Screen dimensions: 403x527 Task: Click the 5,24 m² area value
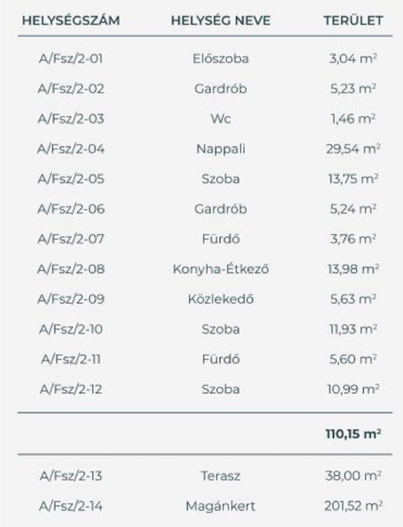coord(353,208)
